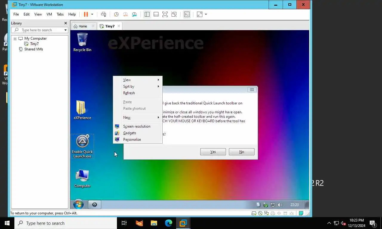Revert the VM to its snapshot
Image resolution: width=382 pixels, height=229 pixels.
125,14
